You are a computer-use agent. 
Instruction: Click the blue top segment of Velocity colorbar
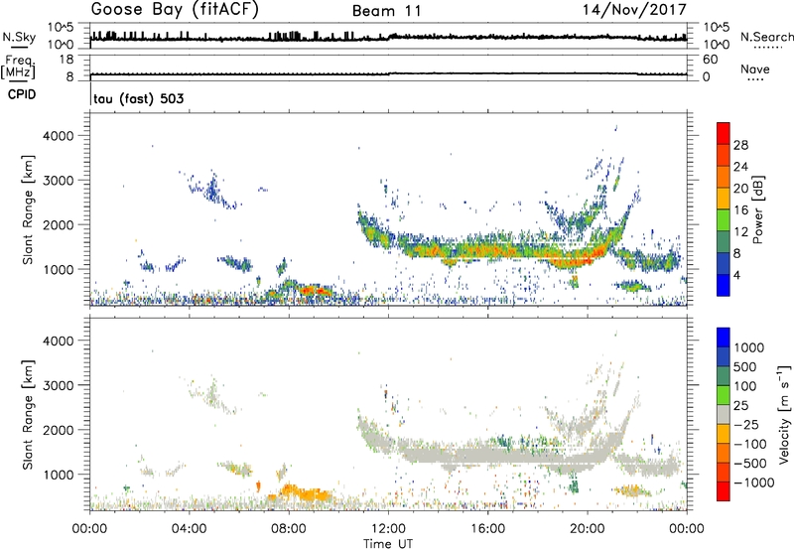[724, 338]
